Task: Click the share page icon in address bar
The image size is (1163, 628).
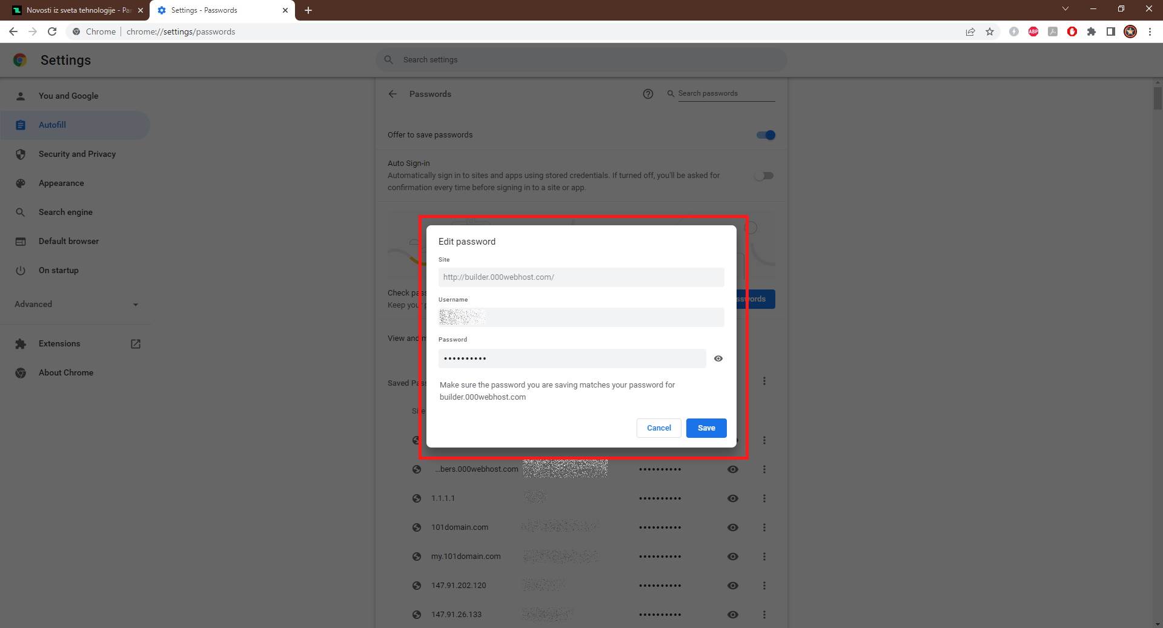Action: pyautogui.click(x=970, y=31)
